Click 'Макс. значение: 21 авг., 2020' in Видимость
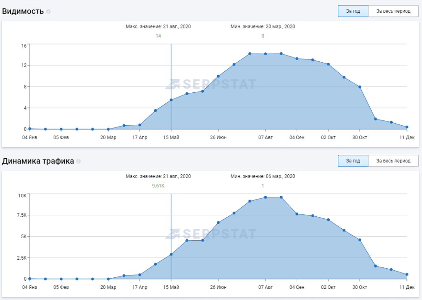Image resolution: width=422 pixels, height=300 pixels. (x=158, y=26)
